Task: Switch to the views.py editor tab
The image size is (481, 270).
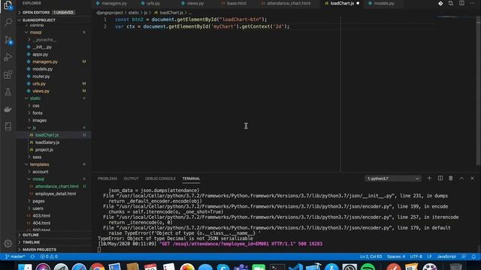Action: (x=195, y=3)
